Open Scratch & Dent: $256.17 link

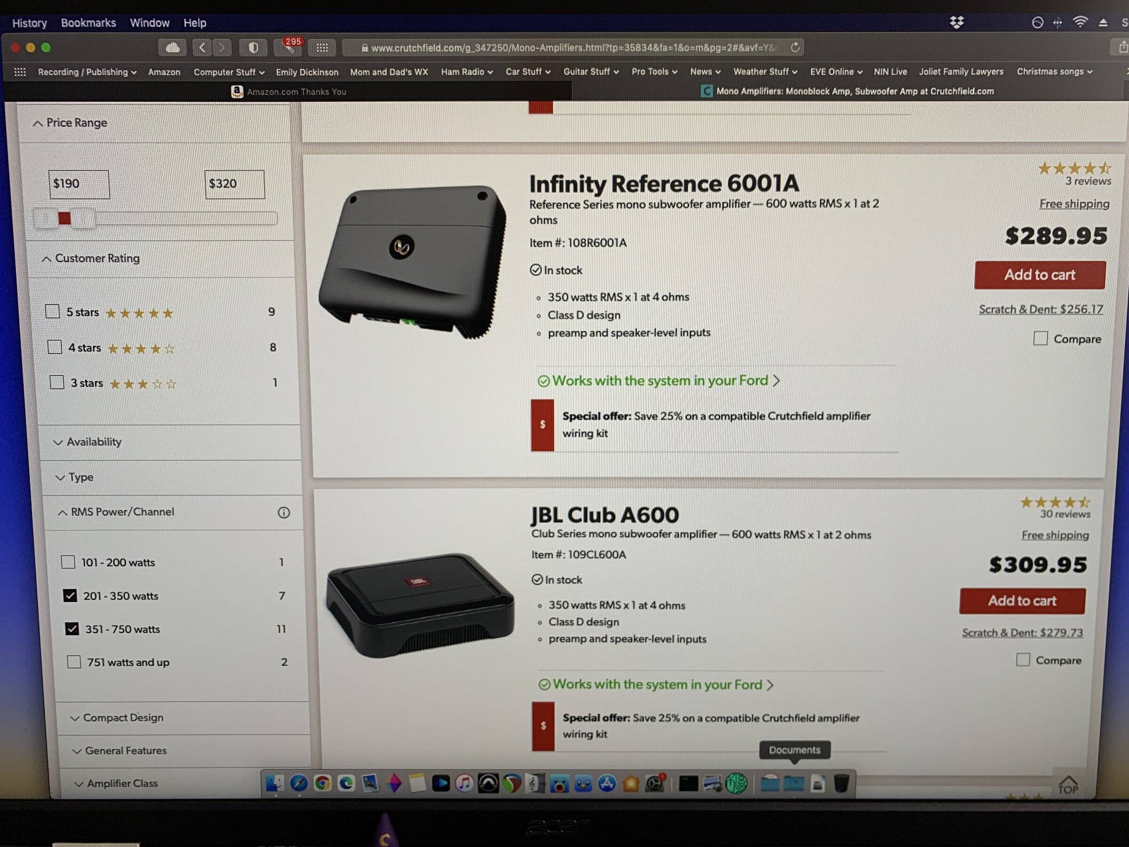1041,310
